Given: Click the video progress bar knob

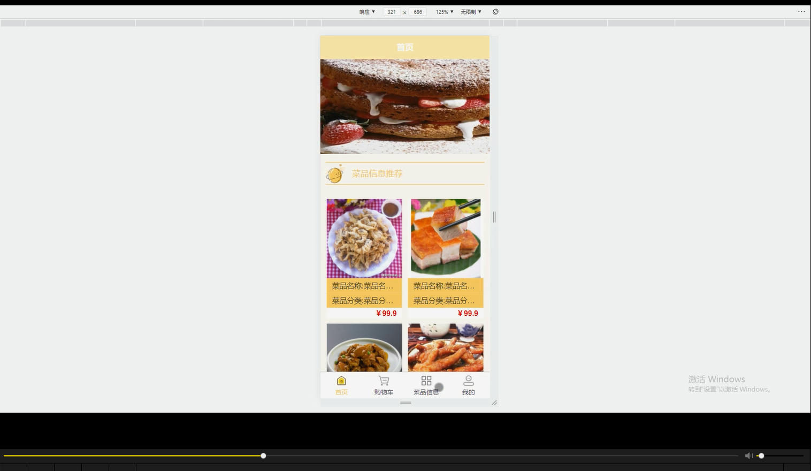Looking at the screenshot, I should (263, 455).
